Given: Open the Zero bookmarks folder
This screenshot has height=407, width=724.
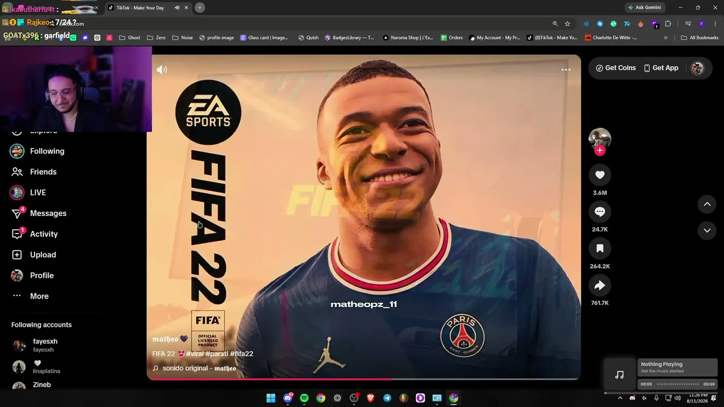Looking at the screenshot, I should tap(156, 38).
